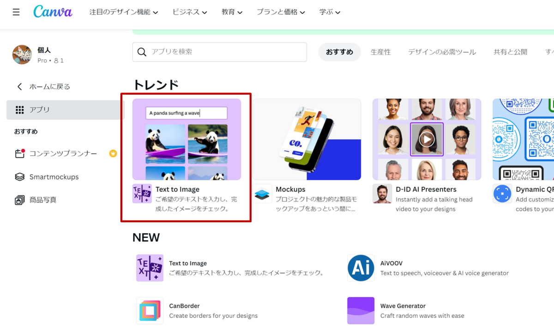
Task: Click the CanBorder app icon
Action: 150,311
